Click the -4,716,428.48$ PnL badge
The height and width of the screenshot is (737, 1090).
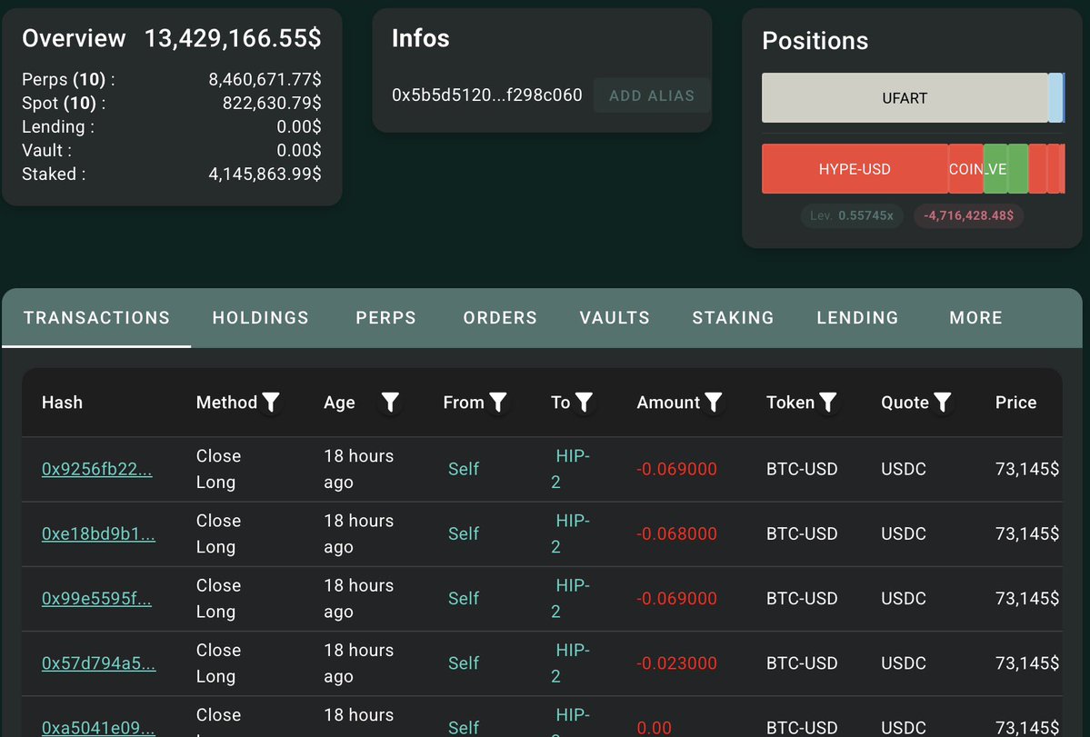pos(968,216)
